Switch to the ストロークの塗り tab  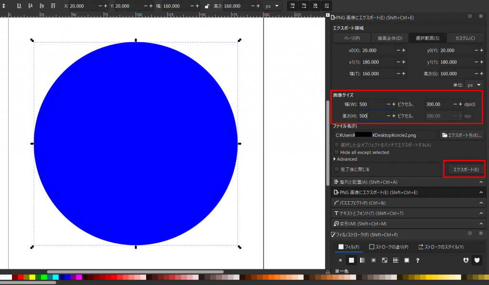[x=389, y=247]
